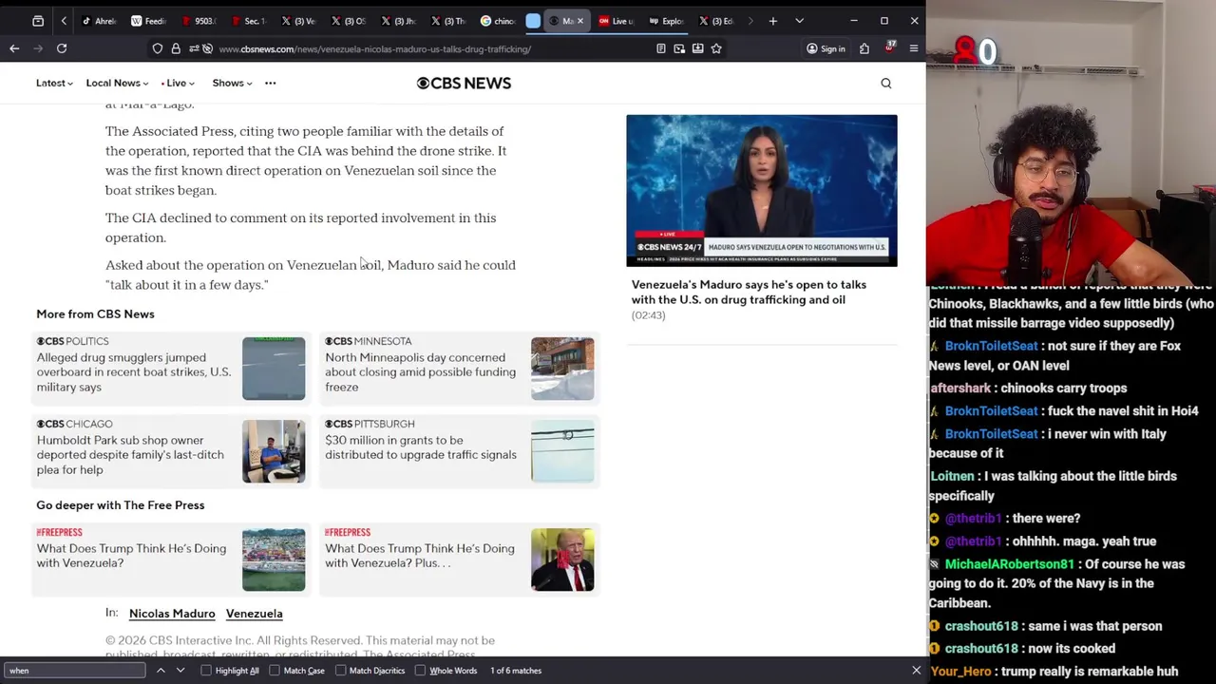Image resolution: width=1216 pixels, height=684 pixels.
Task: Open North Minneapolis day concerned article
Action: pyautogui.click(x=420, y=372)
